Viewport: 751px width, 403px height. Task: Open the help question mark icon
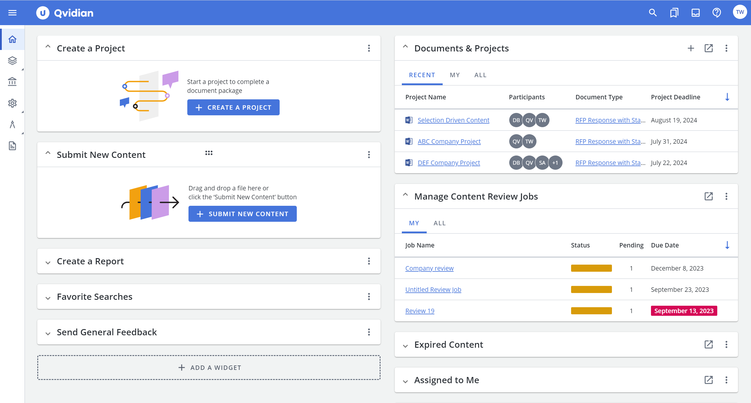717,13
